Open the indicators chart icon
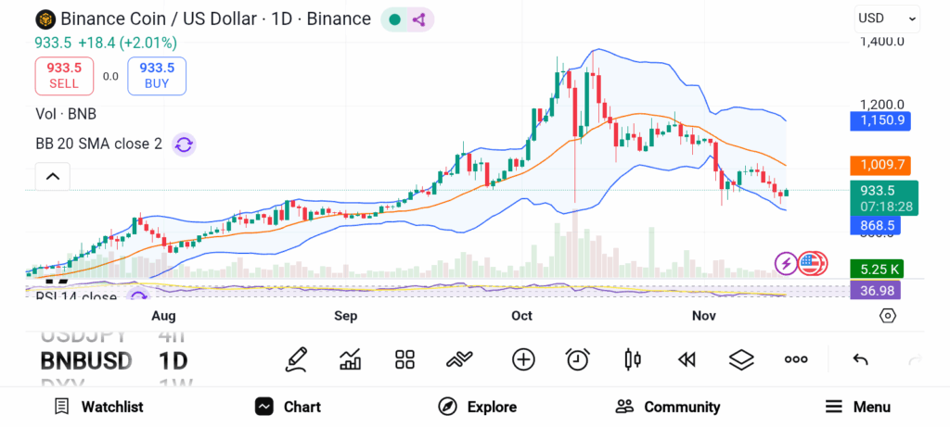 [351, 359]
